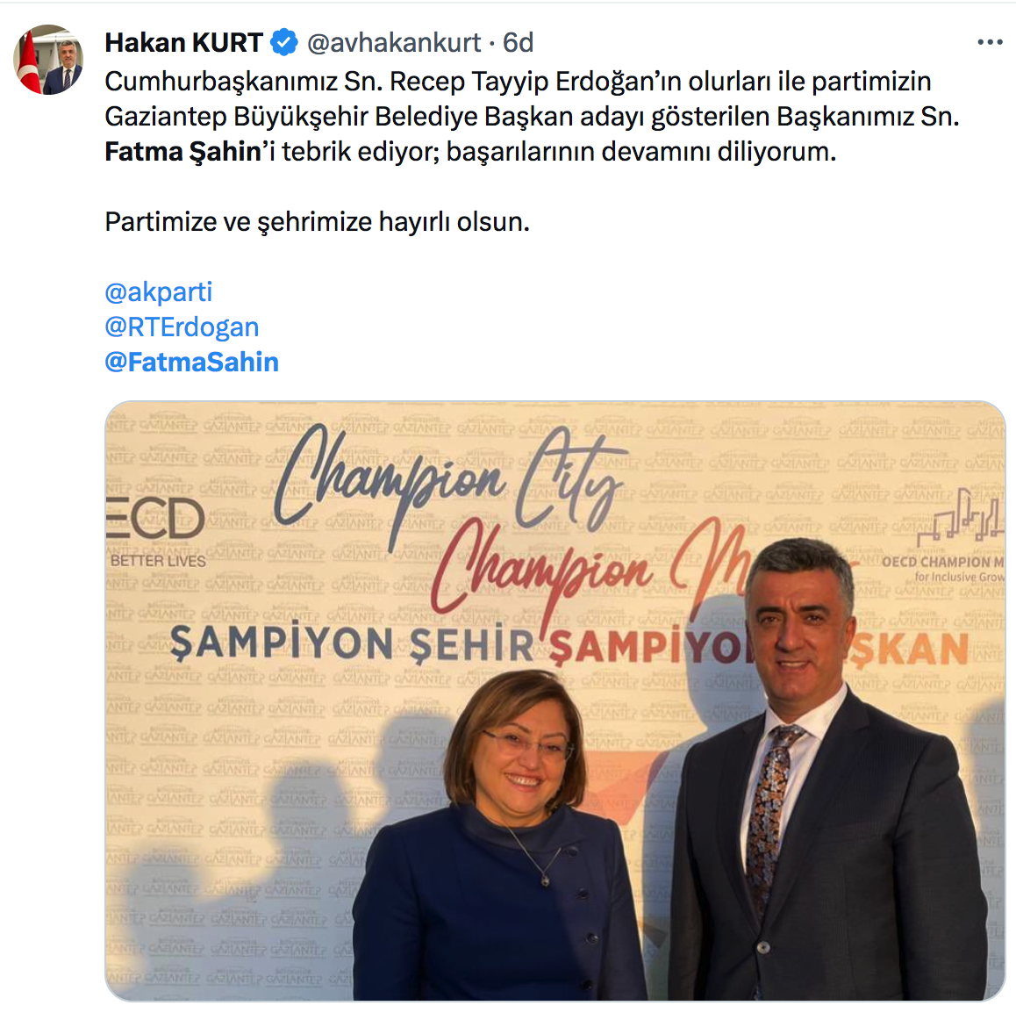Visit the bold @FatmaSahin mention
Screen dimensions: 1016x1020
click(192, 363)
